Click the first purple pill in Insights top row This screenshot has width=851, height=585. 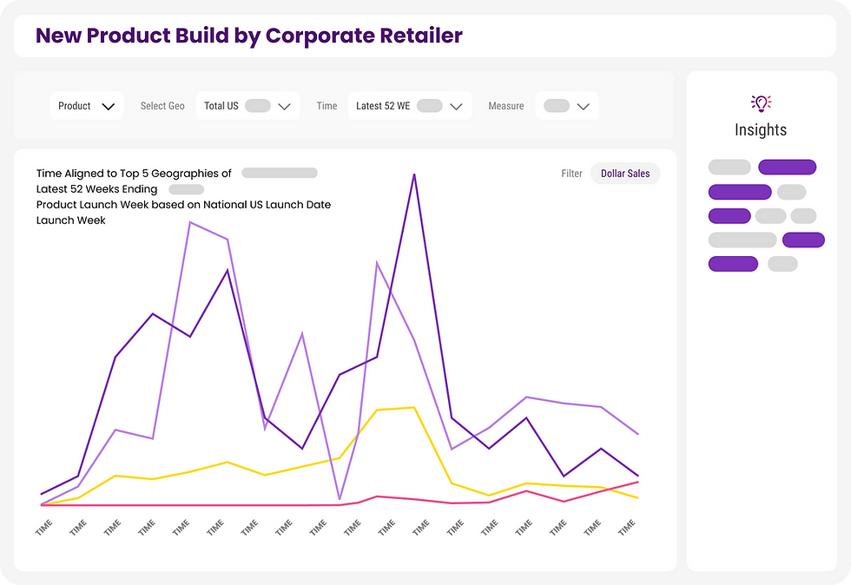(787, 168)
